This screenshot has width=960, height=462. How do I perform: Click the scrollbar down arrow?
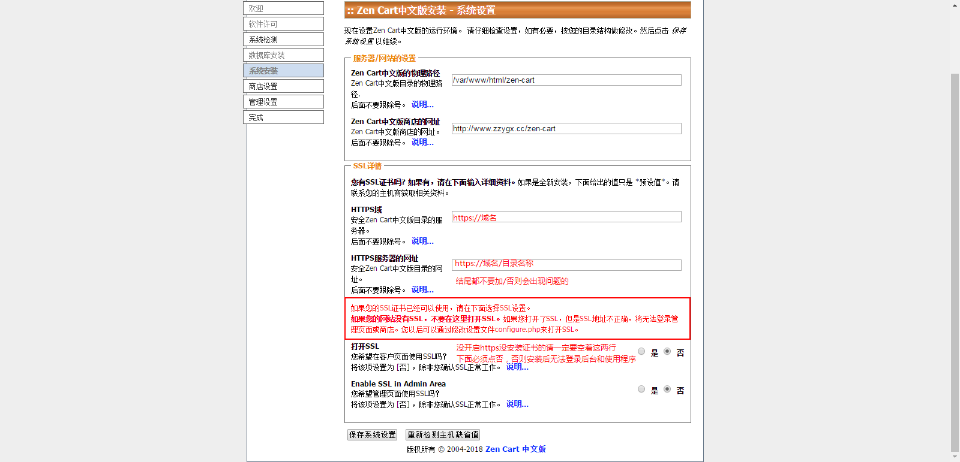click(955, 457)
